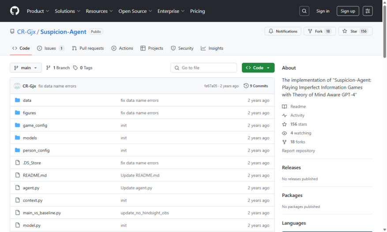Expand the main branch dropdown

[26, 68]
